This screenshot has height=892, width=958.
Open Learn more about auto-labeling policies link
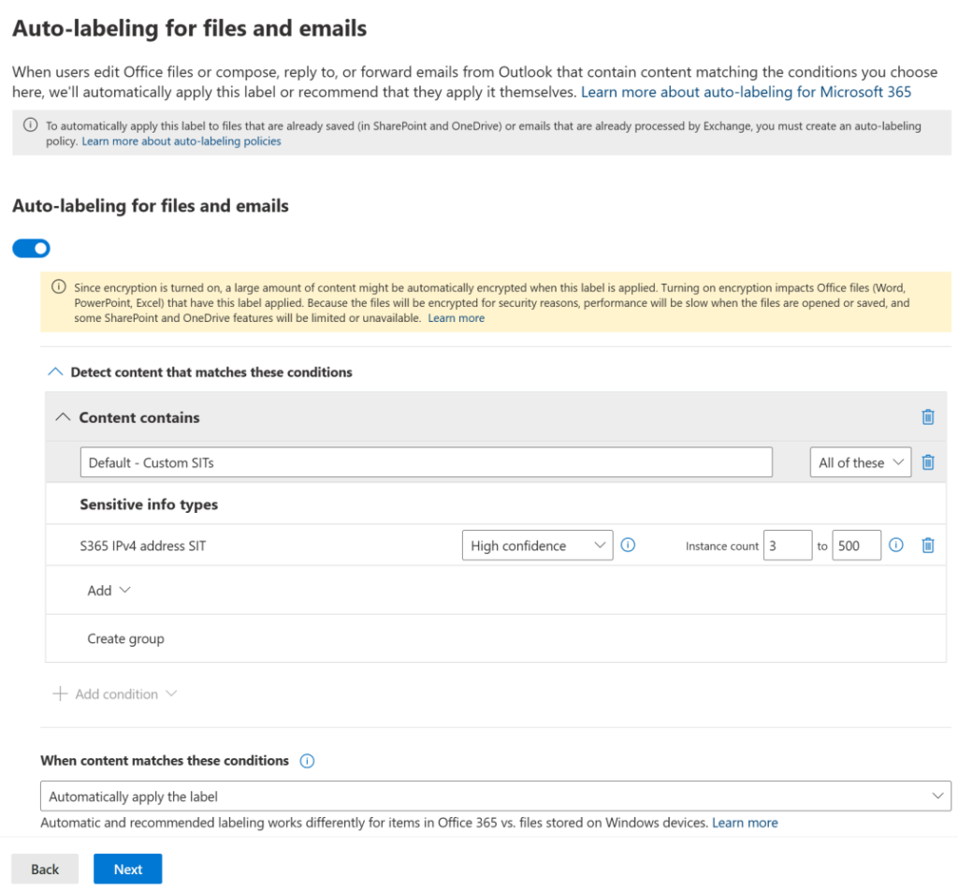coord(181,141)
